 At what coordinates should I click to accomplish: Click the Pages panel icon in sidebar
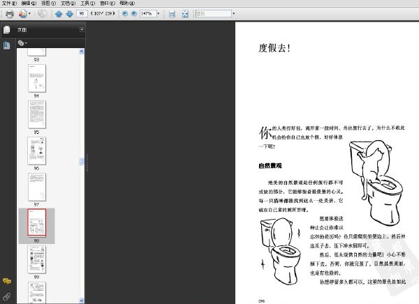pos(7,29)
